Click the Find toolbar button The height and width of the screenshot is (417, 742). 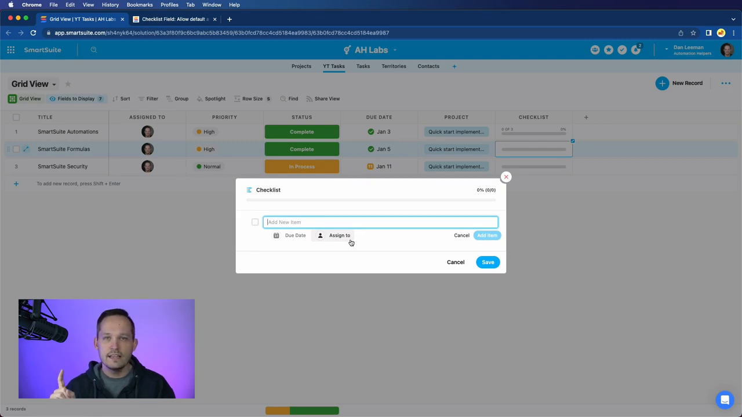(289, 98)
